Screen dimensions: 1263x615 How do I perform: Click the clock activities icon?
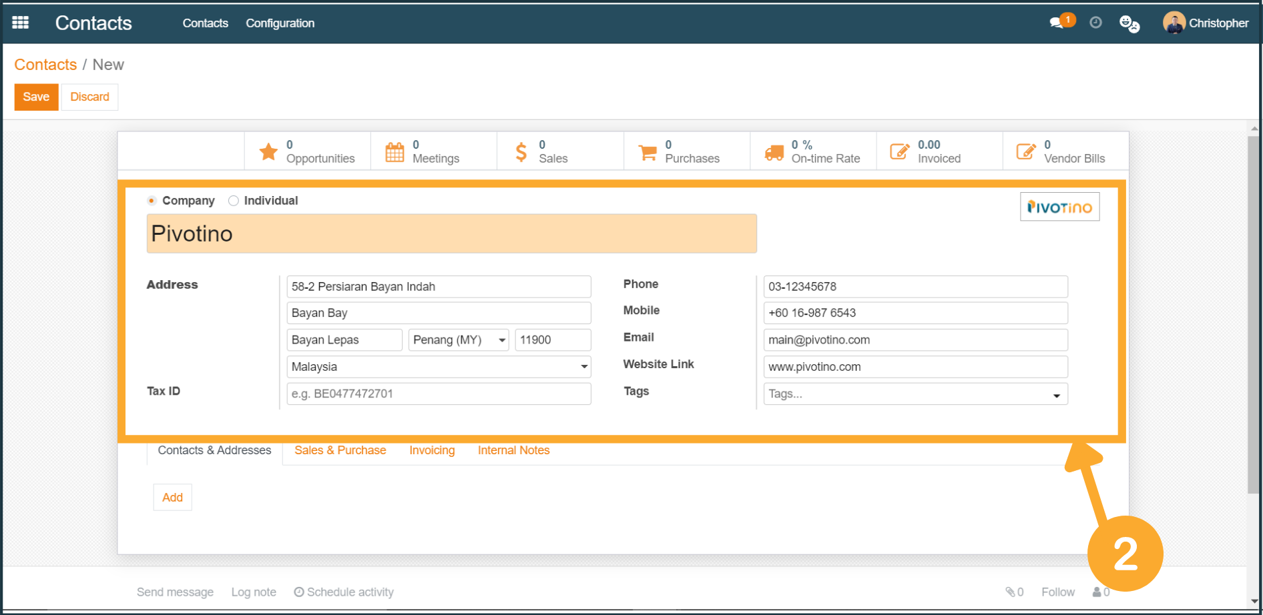1095,23
